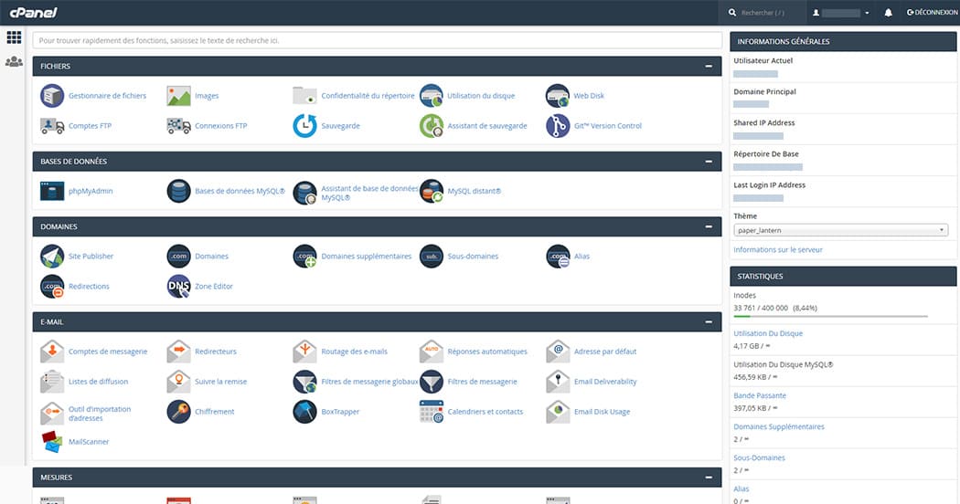Open Domaines Supplémentaires statistics link
Screen dimensions: 960x504
point(779,427)
